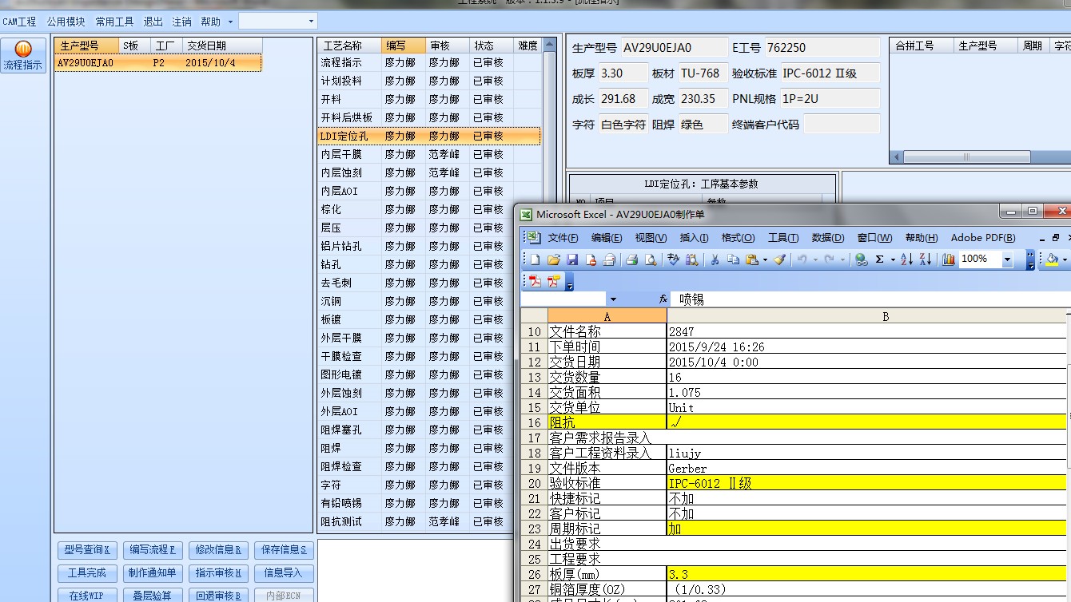The image size is (1071, 602).
Task: Click the Print icon in Excel toolbar
Action: 631,259
